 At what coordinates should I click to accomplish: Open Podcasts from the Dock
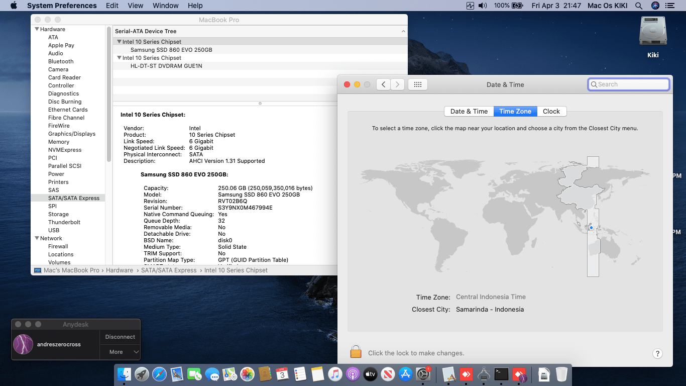[x=353, y=374]
